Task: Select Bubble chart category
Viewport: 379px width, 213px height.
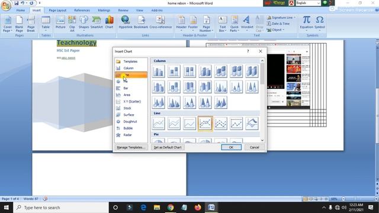Action: click(x=131, y=128)
